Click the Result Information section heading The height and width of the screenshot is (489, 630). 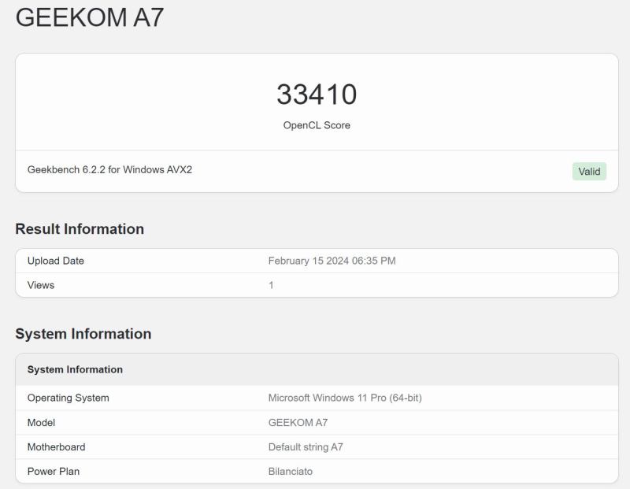(x=80, y=229)
